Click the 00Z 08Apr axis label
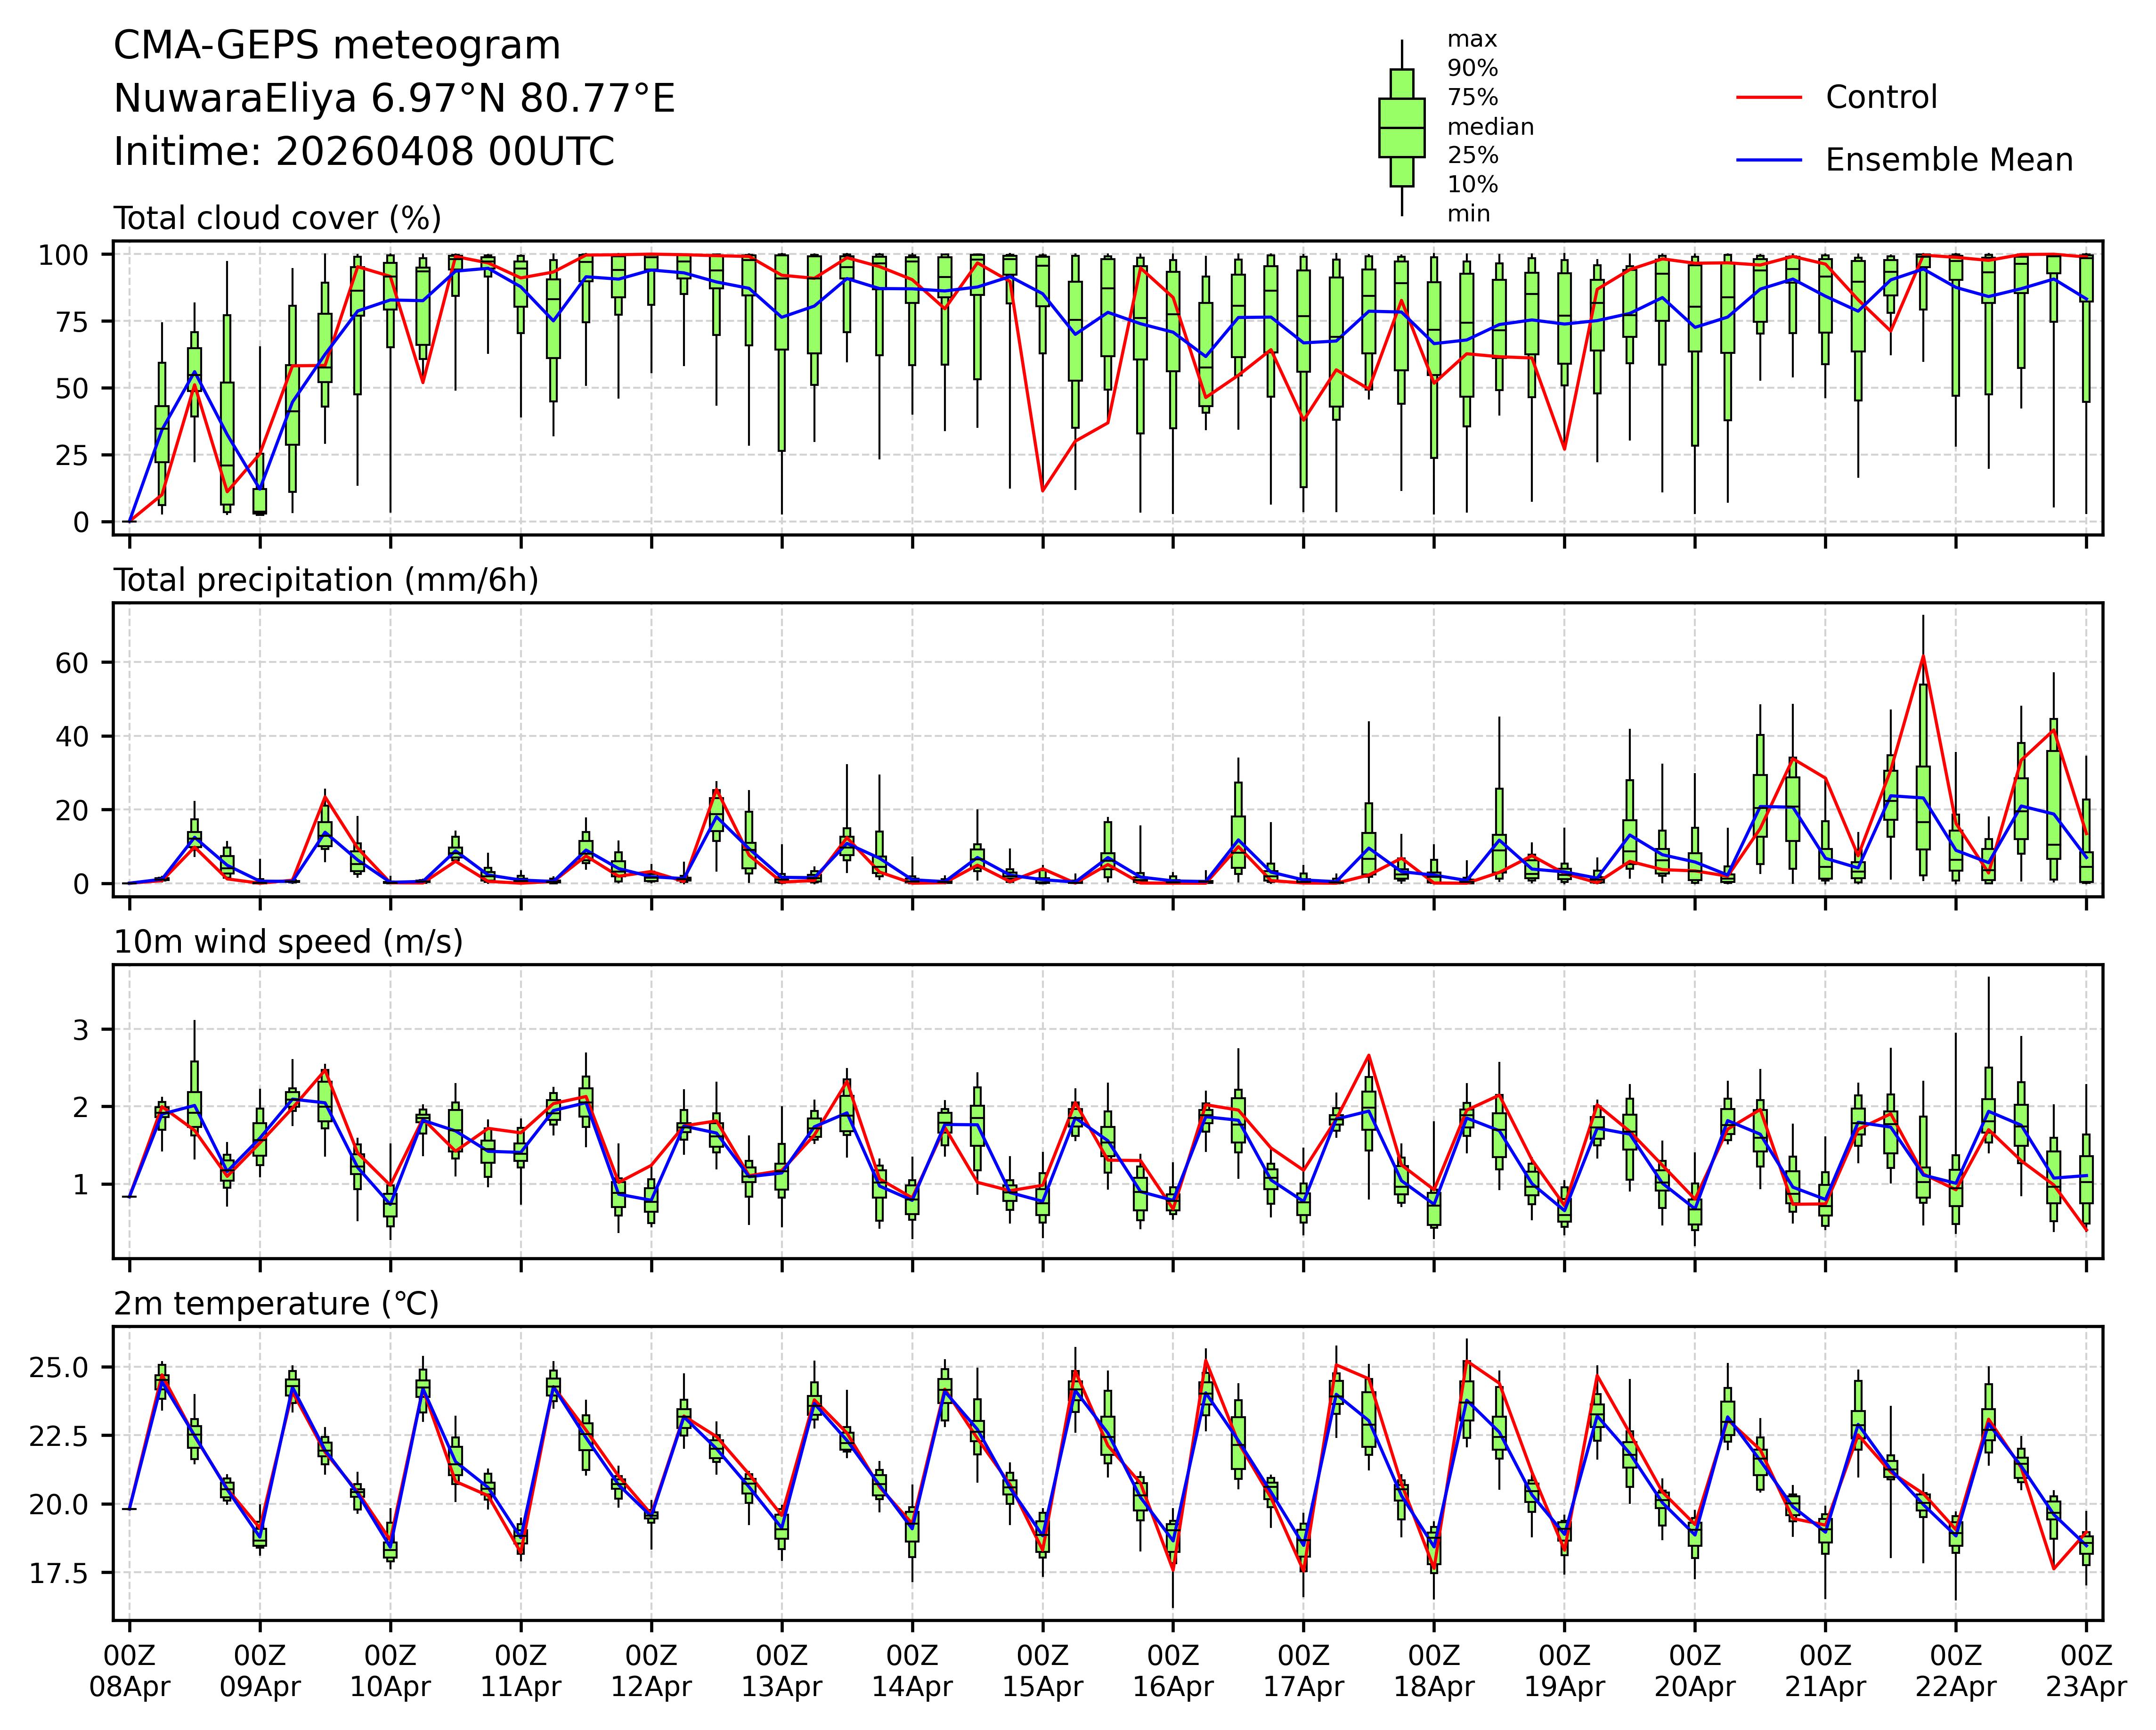 tap(130, 1670)
